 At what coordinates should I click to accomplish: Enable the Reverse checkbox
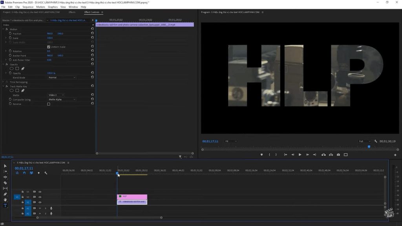point(49,104)
